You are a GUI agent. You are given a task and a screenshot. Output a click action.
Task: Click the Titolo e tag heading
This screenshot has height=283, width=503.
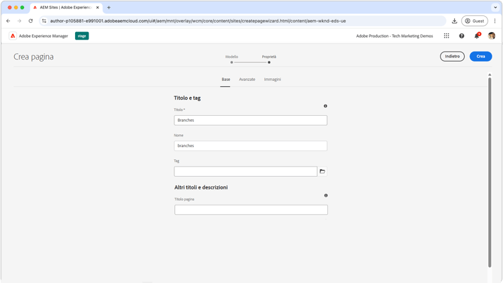coord(187,98)
